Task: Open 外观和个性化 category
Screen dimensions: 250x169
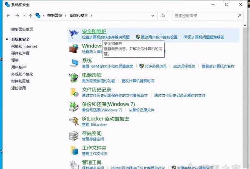Action: tap(22, 74)
